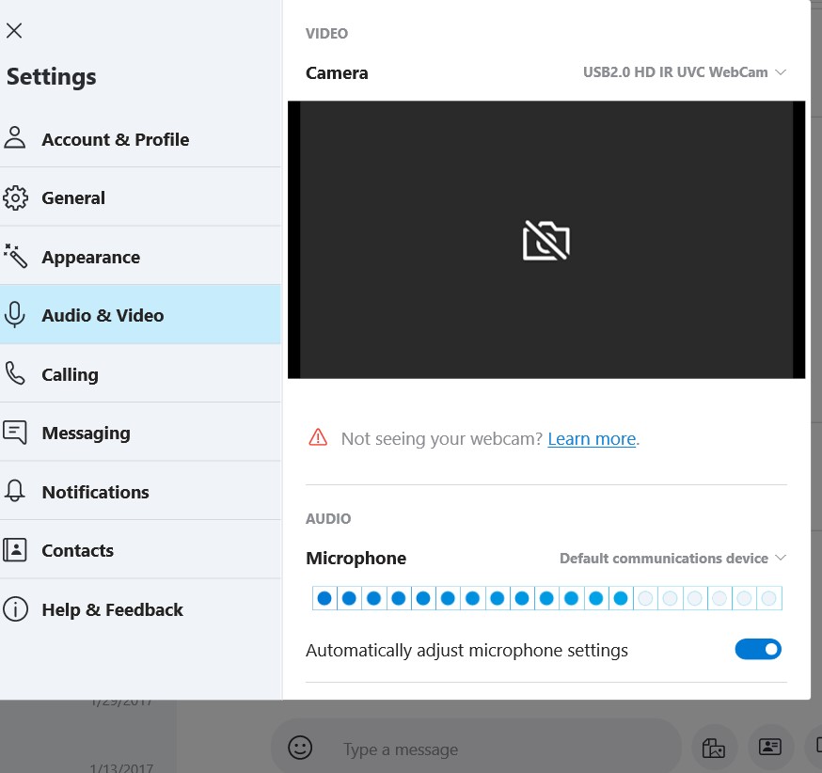This screenshot has width=822, height=773.
Task: Click the Calling phone icon
Action: point(15,373)
